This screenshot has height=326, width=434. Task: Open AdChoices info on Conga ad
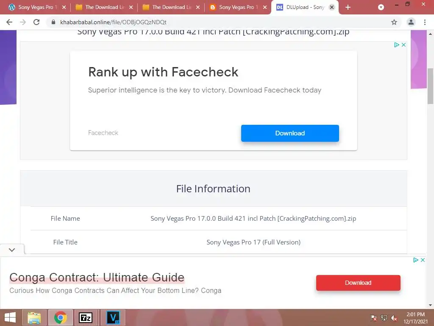point(415,260)
